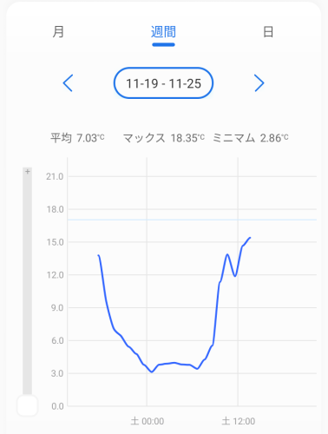The width and height of the screenshot is (328, 434).
Task: Click the vertical zoom slider handle
Action: (x=28, y=405)
